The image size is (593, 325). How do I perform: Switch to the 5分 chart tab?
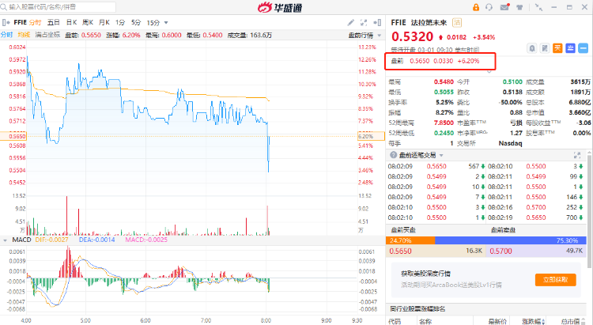point(136,23)
